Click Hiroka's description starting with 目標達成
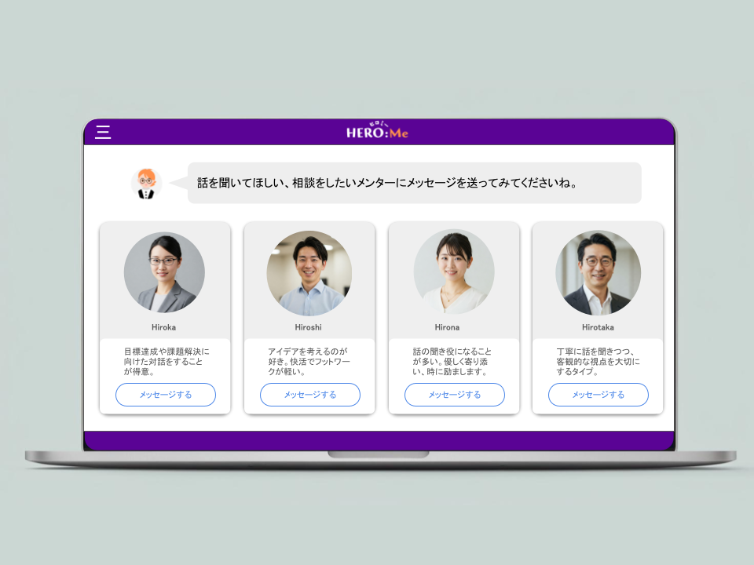The image size is (754, 565). tap(167, 362)
